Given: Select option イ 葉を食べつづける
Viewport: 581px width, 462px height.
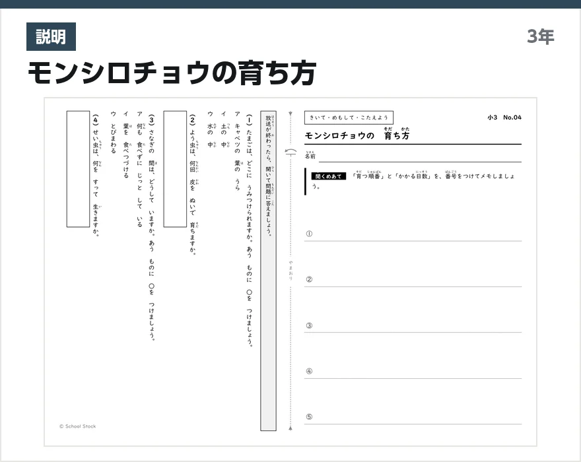Looking at the screenshot, I should click(126, 145).
